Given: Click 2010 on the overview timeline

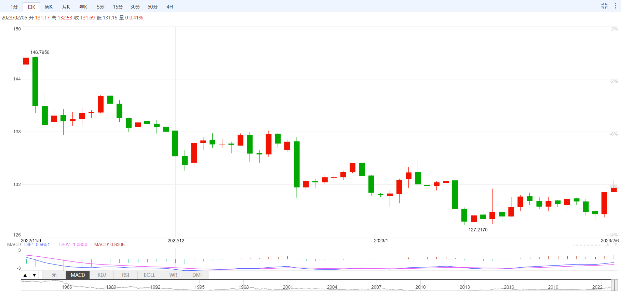Looking at the screenshot, I should (x=420, y=287).
